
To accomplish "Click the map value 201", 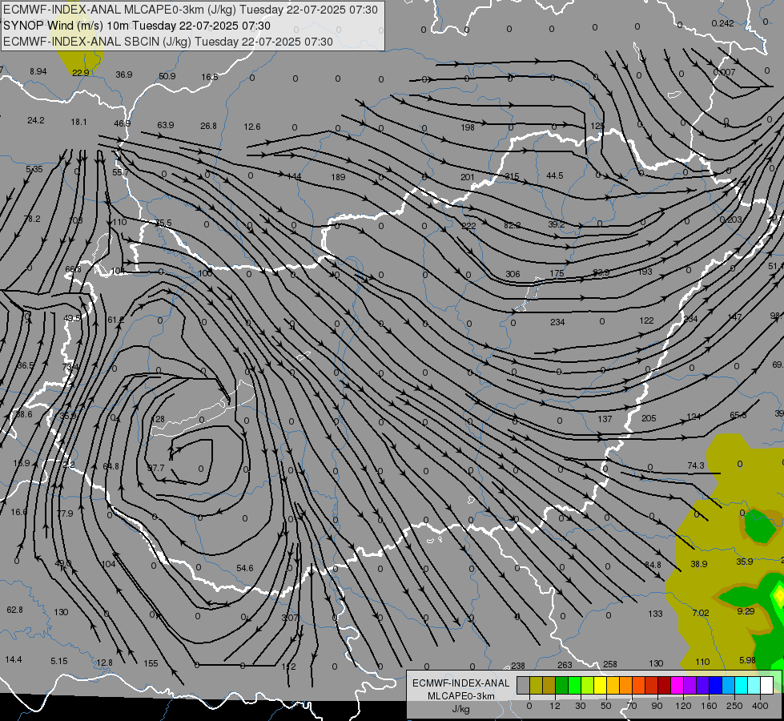I will 467,177.
